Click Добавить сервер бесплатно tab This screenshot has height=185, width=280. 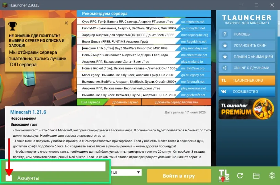pyautogui.click(x=176, y=102)
